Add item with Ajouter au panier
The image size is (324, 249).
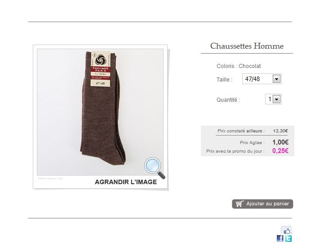[x=262, y=204]
